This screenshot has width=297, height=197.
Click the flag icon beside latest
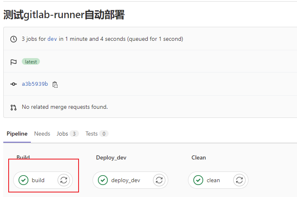point(14,62)
